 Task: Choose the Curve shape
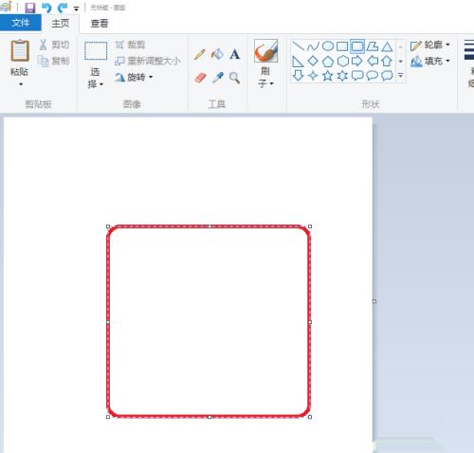point(313,46)
